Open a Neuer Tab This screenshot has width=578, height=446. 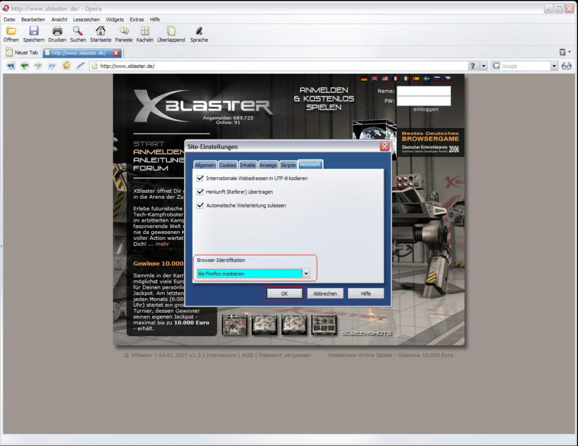click(22, 53)
